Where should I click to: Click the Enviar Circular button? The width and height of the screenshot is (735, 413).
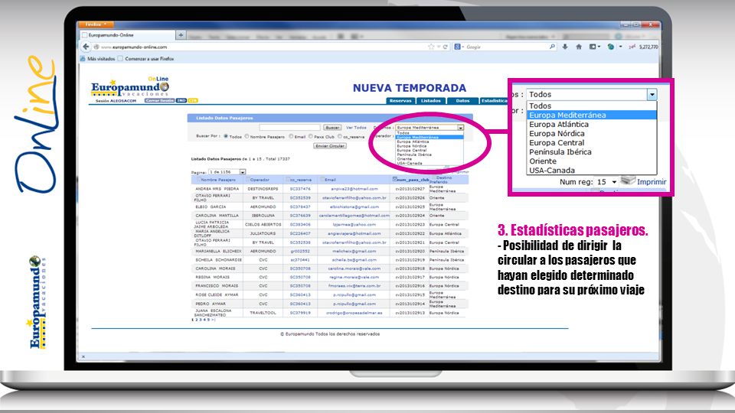[330, 146]
